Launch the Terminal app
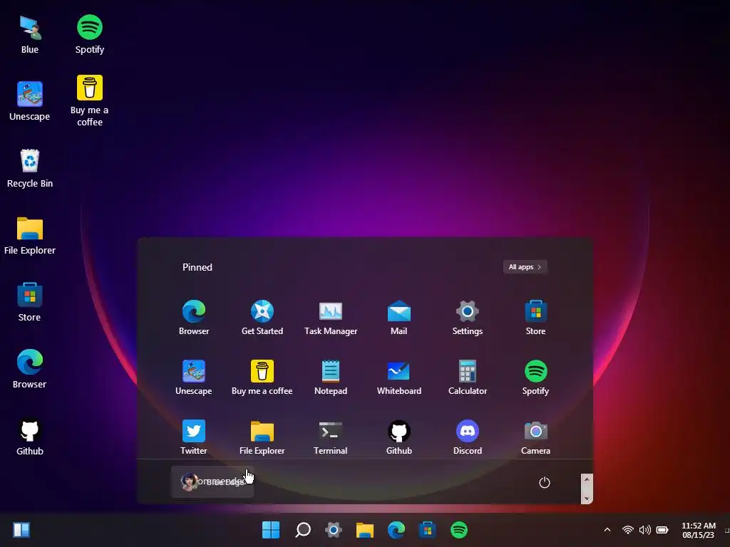The width and height of the screenshot is (730, 547). (331, 437)
